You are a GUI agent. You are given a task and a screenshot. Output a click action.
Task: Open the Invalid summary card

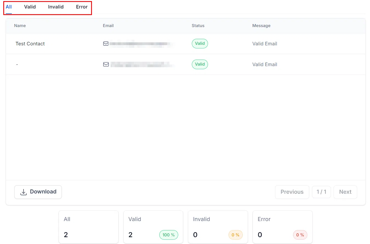pos(218,227)
